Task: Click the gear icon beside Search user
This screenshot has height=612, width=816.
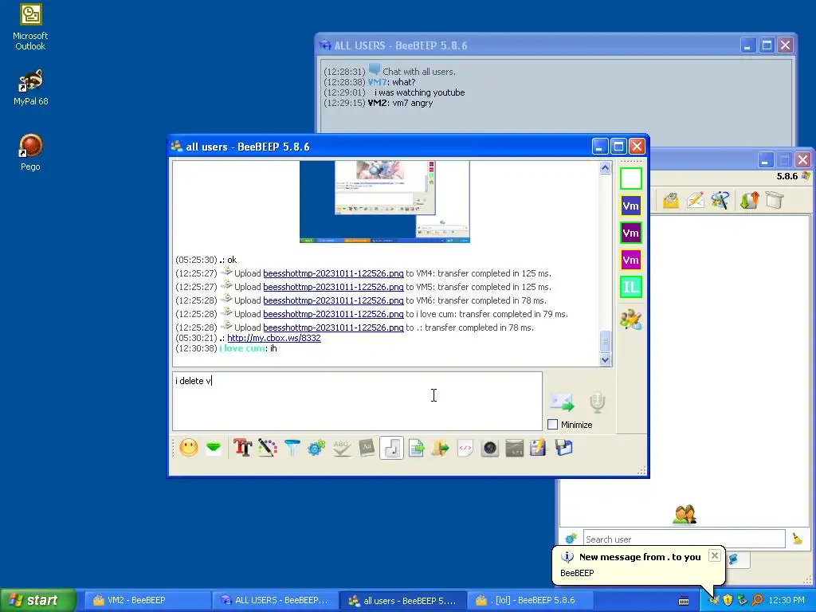Action: coord(571,539)
